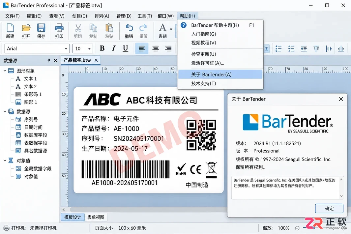This screenshot has height=234, width=351.
Task: Select center text alignment
Action: click(x=155, y=48)
